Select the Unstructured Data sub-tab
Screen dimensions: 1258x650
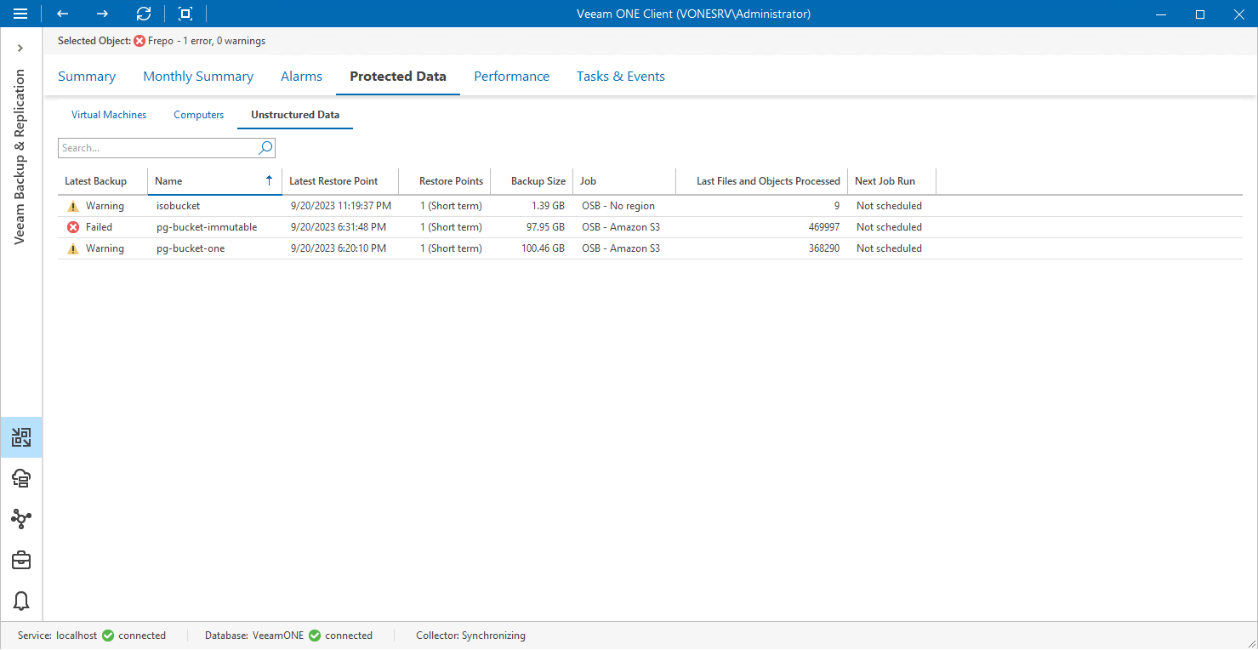point(295,115)
